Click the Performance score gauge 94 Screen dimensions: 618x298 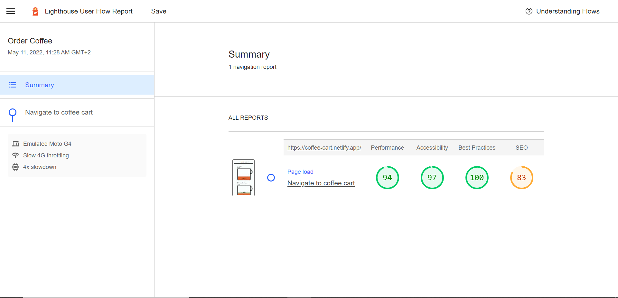(x=388, y=178)
